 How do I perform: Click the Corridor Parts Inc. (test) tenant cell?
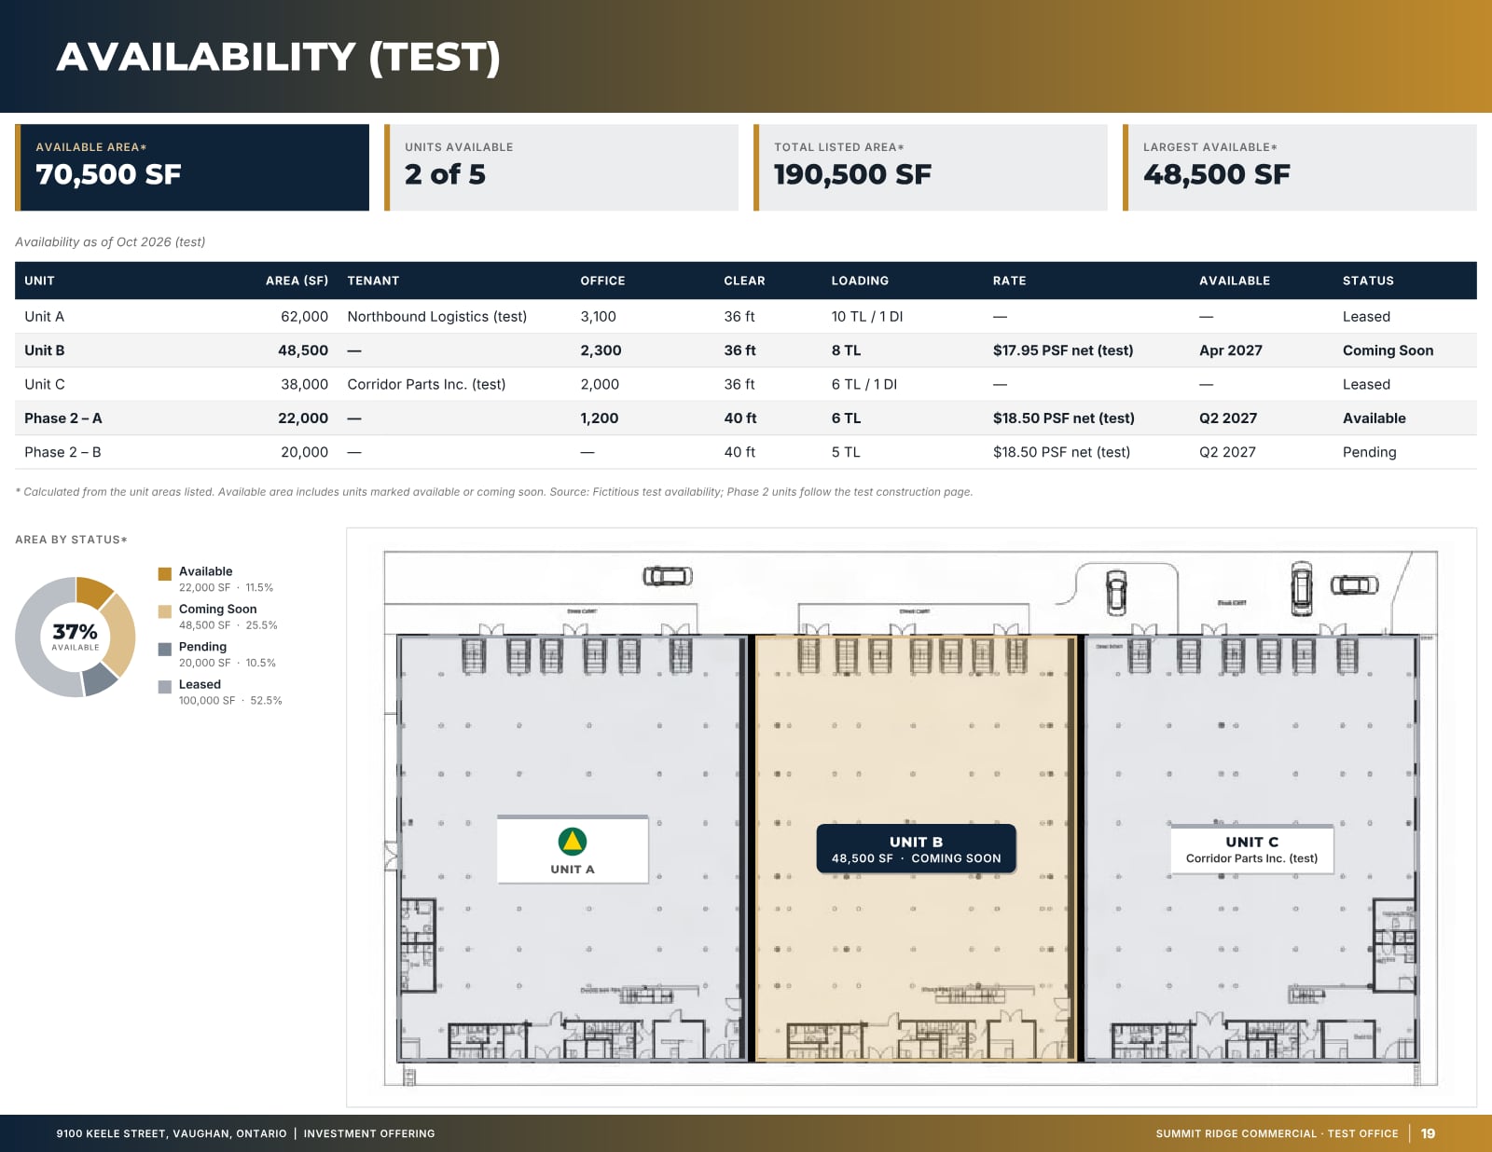[x=426, y=384]
